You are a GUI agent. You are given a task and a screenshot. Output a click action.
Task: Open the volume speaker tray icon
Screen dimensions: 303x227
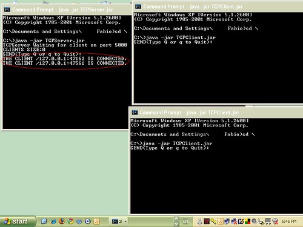(255, 222)
